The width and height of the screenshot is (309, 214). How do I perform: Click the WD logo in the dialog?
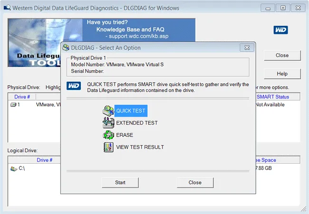click(74, 86)
